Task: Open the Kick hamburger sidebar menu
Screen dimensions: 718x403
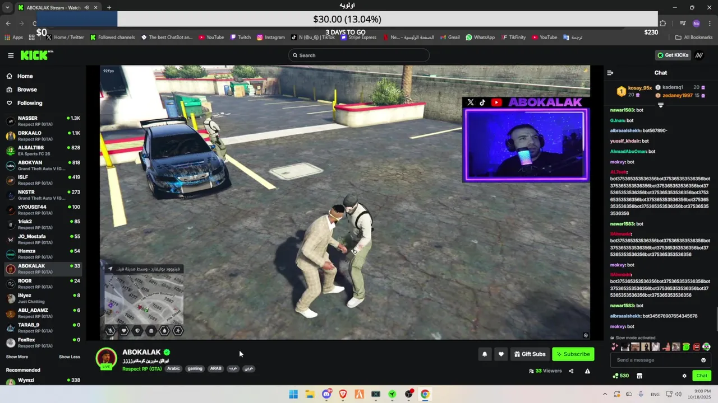Action: pyautogui.click(x=11, y=55)
